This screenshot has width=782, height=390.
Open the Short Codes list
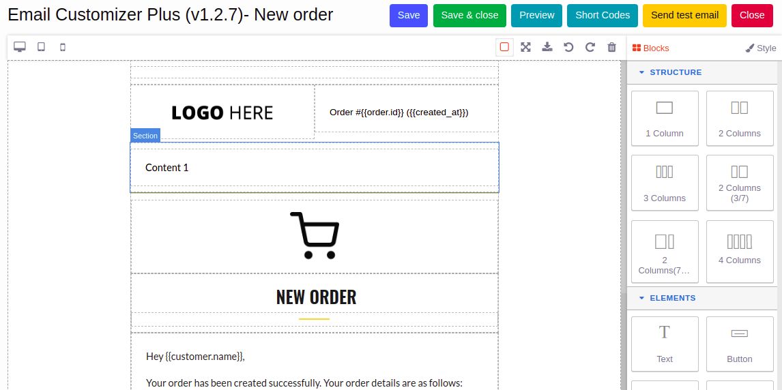pyautogui.click(x=603, y=16)
